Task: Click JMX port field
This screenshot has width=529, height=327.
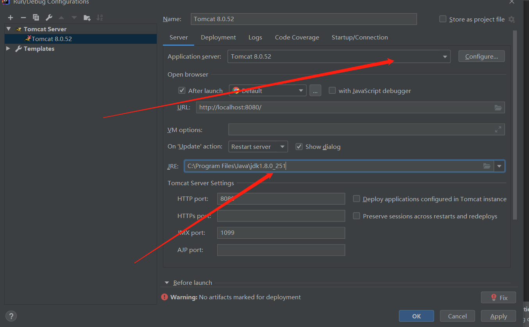Action: pos(281,232)
